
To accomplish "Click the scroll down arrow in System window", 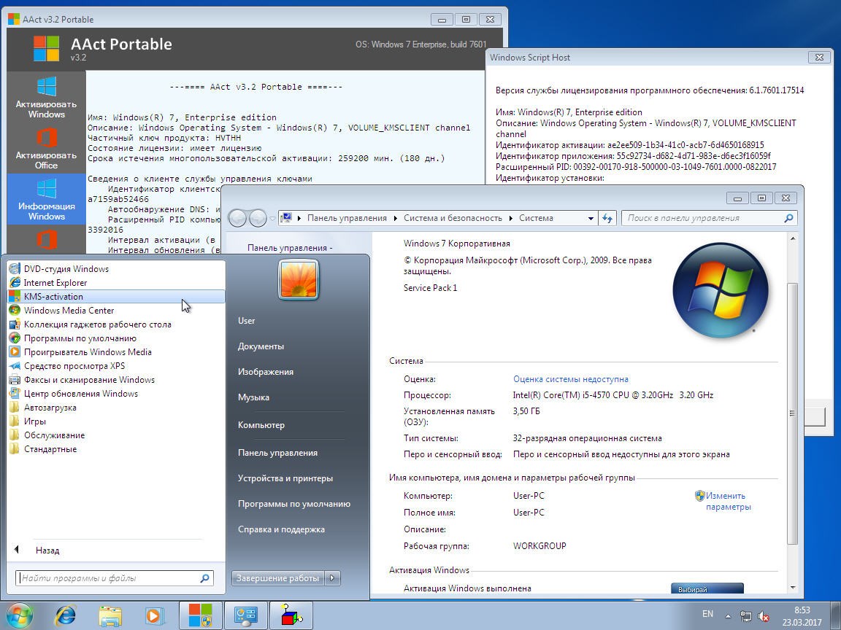I will [x=793, y=588].
